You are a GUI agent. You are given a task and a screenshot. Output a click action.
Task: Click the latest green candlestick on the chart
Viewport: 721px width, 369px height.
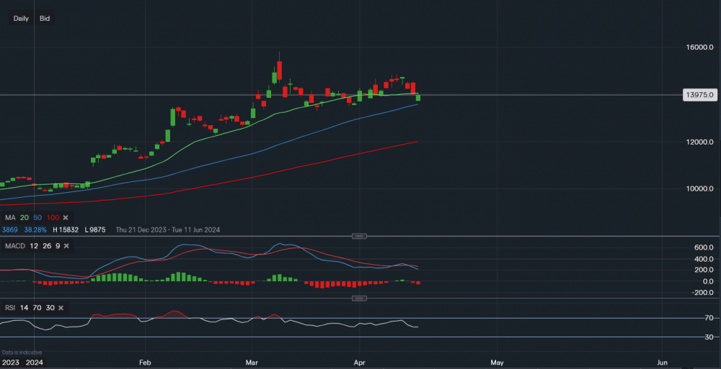pyautogui.click(x=418, y=97)
